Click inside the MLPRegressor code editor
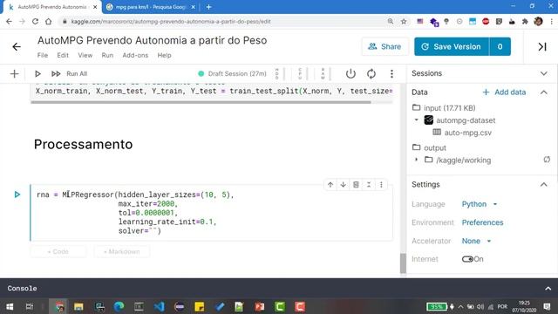 tap(211, 213)
